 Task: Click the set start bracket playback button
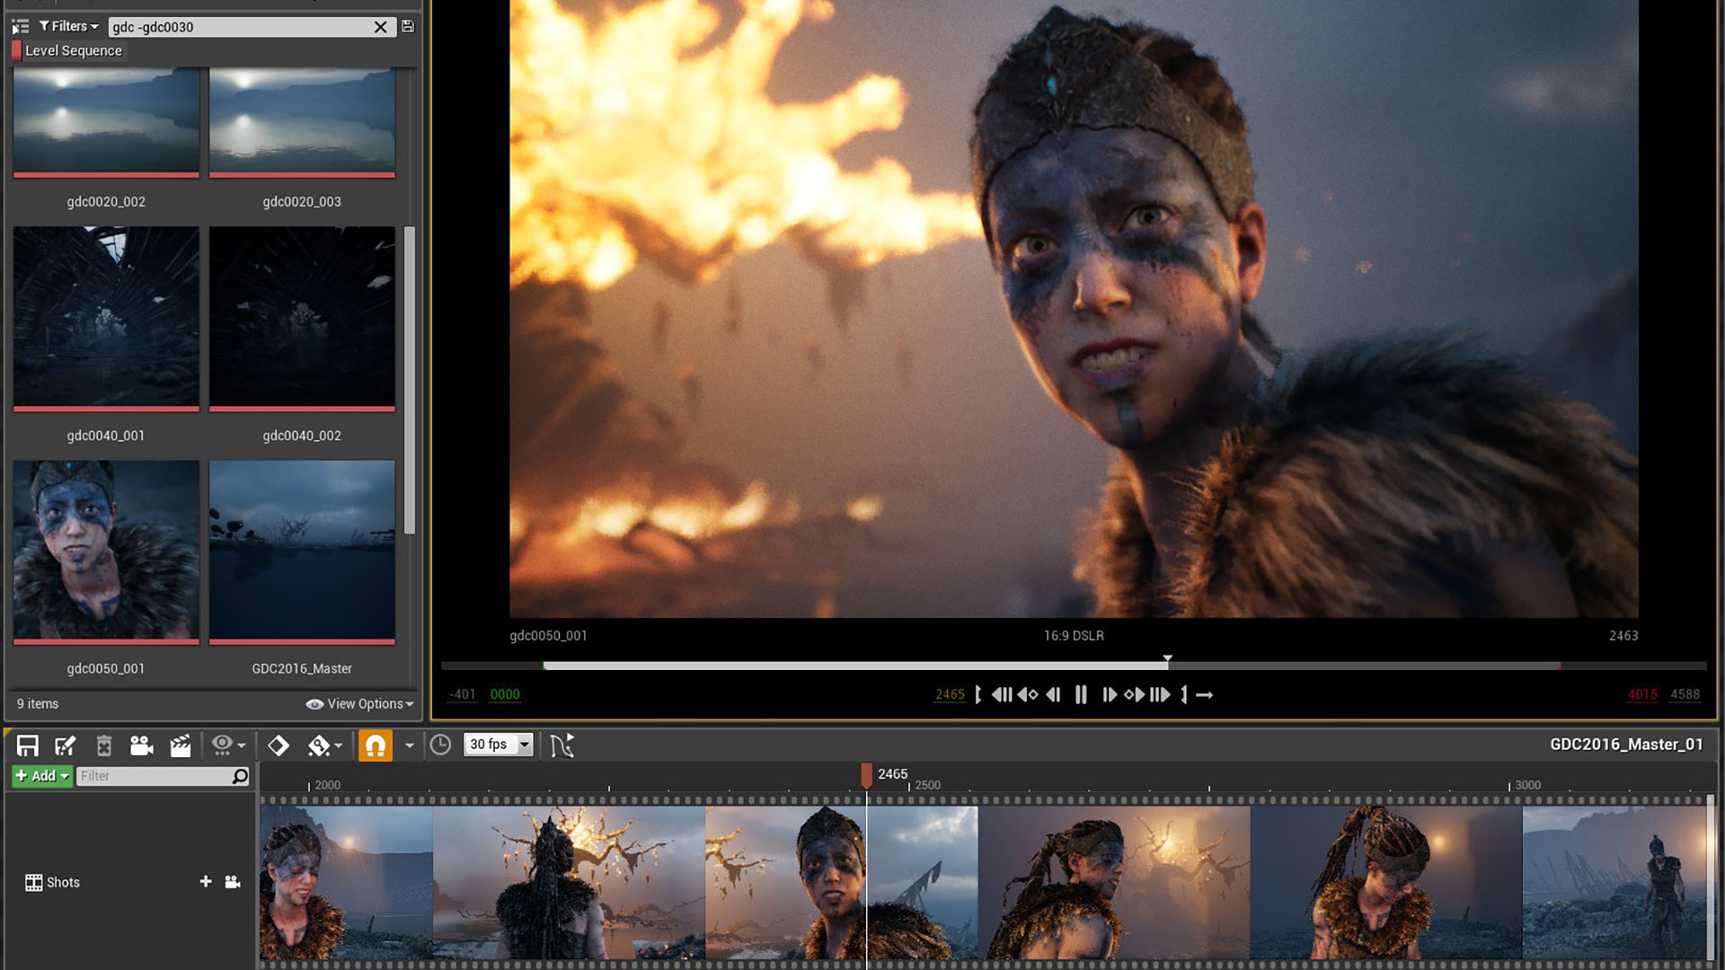[x=978, y=694]
